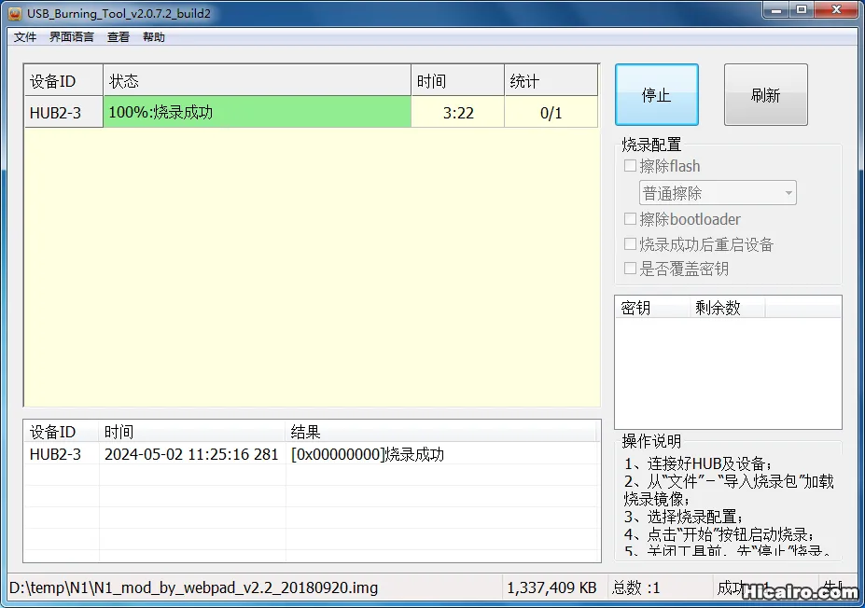This screenshot has width=865, height=608.
Task: Click the 1,337,409 KB size in status bar
Action: click(x=551, y=587)
